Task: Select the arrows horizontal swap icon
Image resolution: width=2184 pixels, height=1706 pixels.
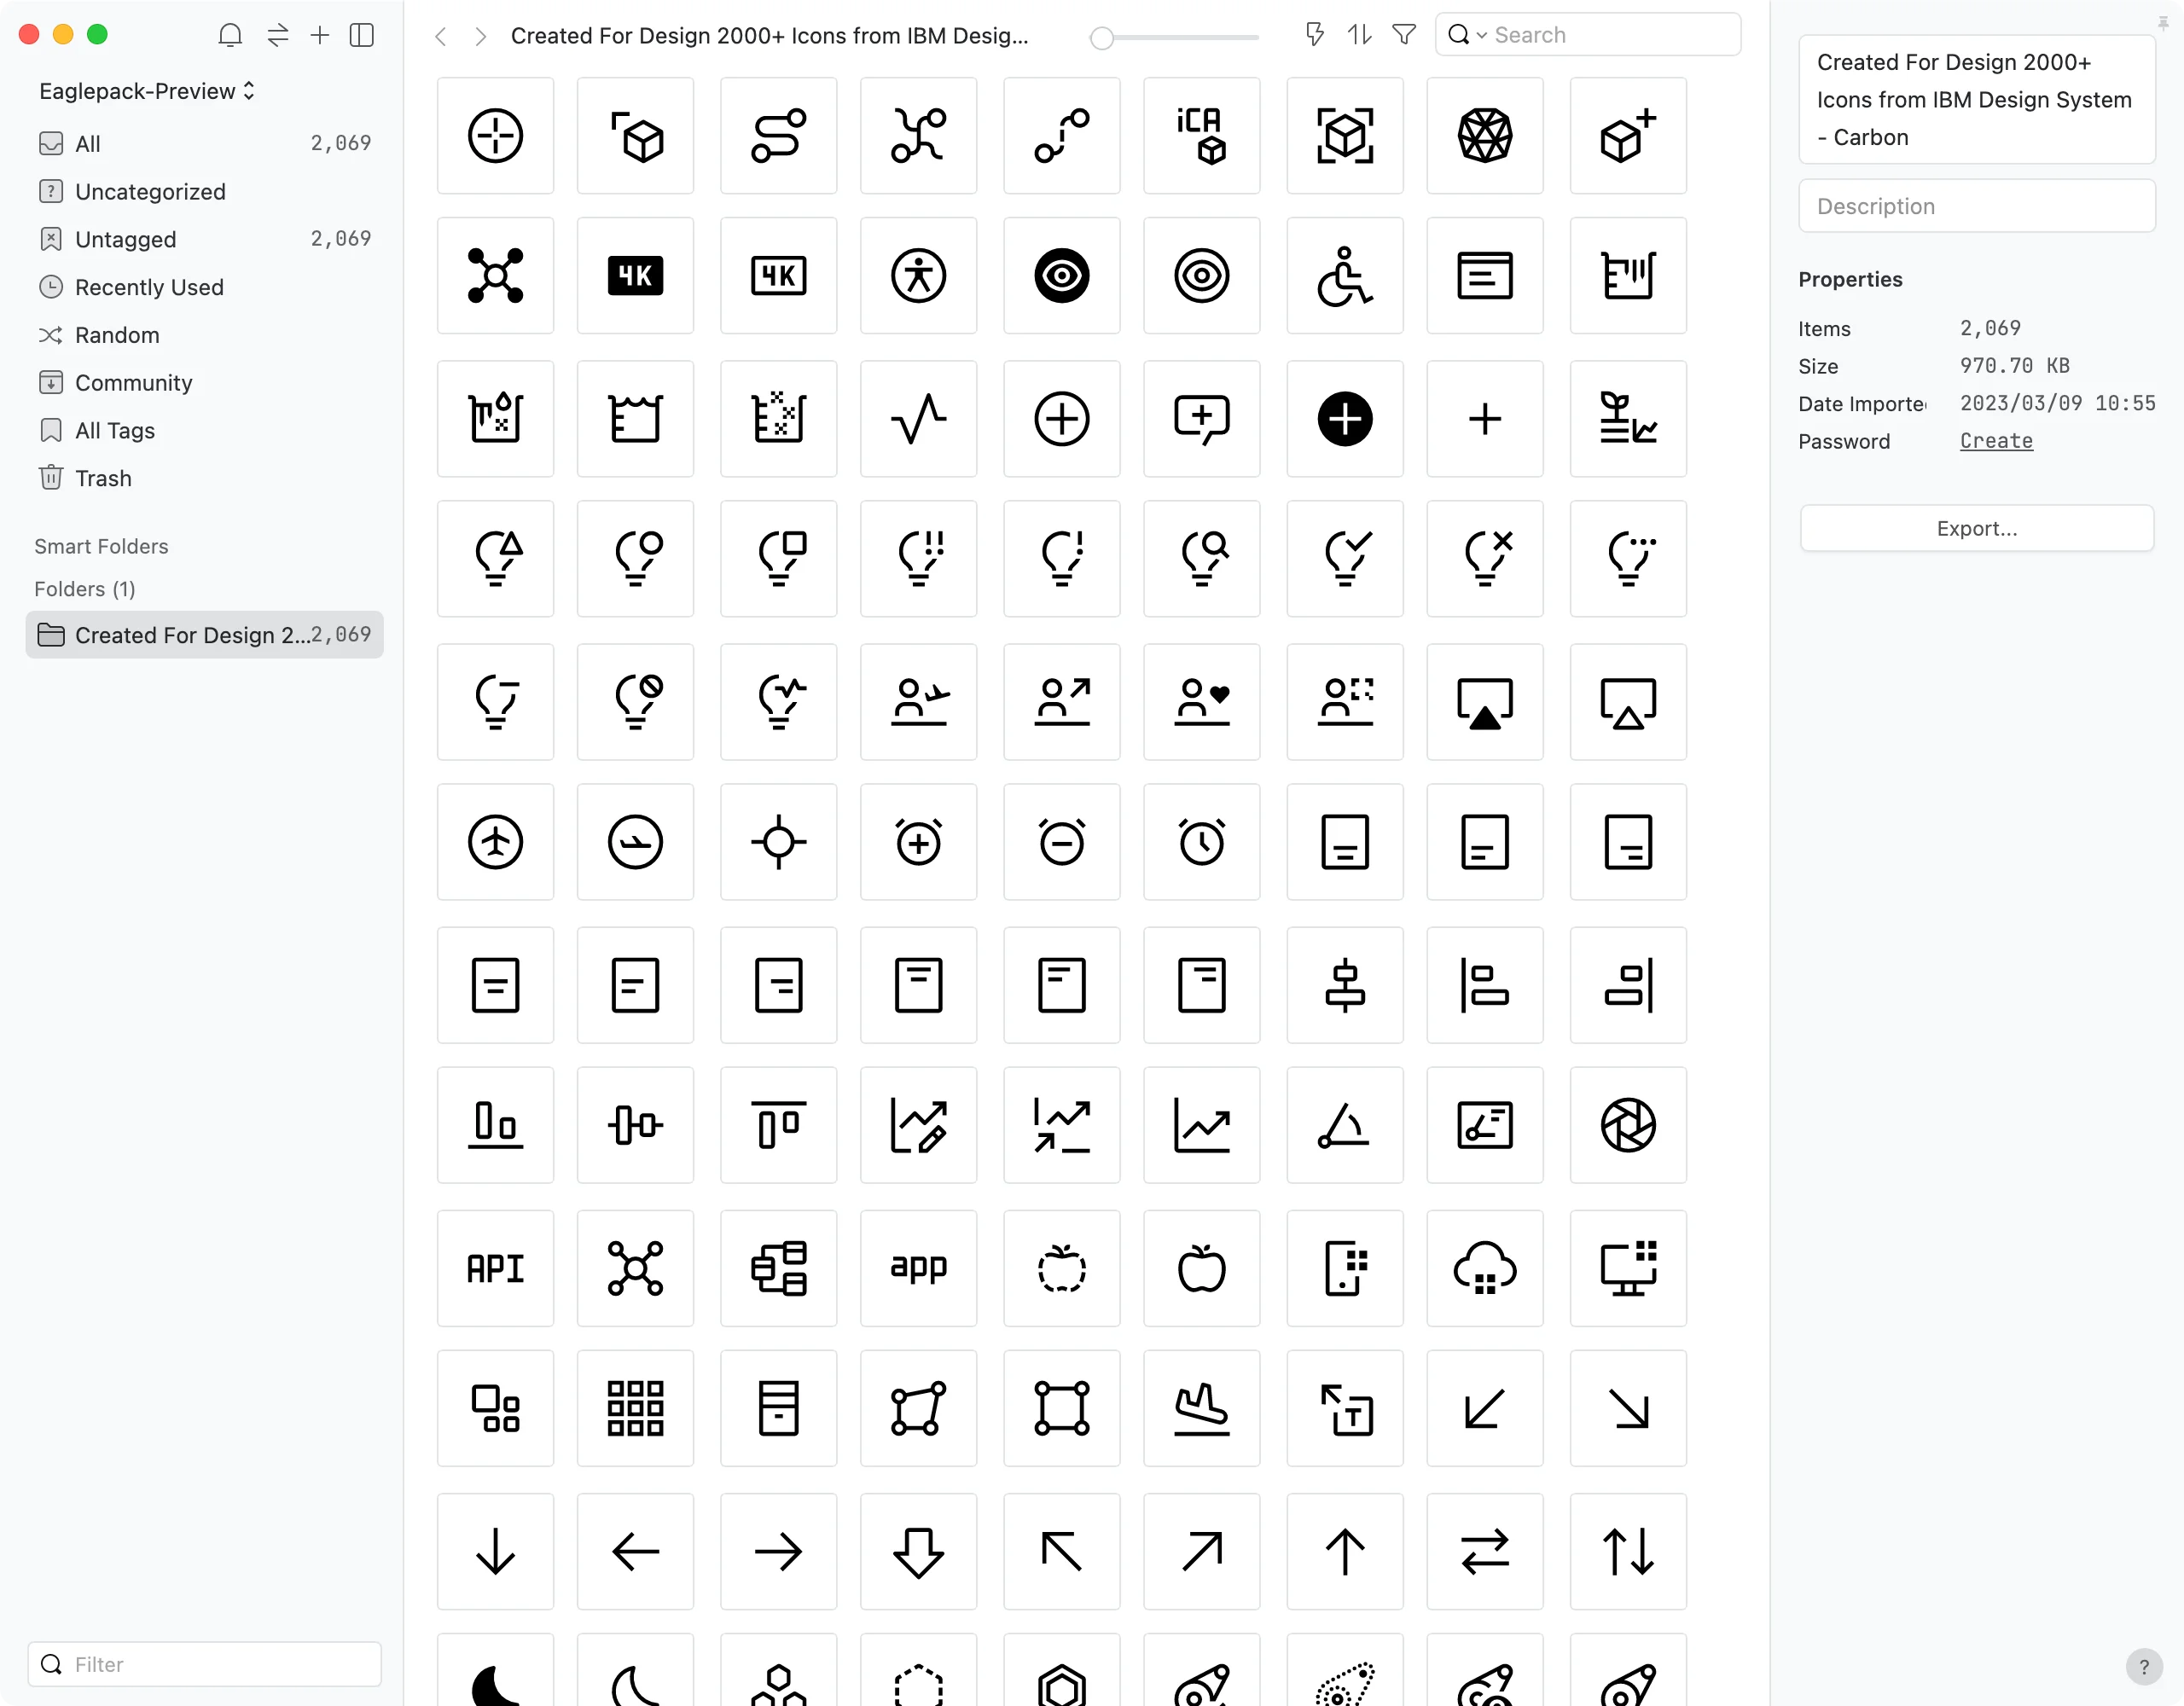Action: pyautogui.click(x=1484, y=1552)
